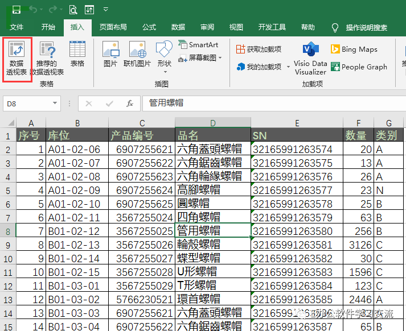Click the save icon in quick access toolbar
Screen dimensions: 406x331
tap(17, 10)
